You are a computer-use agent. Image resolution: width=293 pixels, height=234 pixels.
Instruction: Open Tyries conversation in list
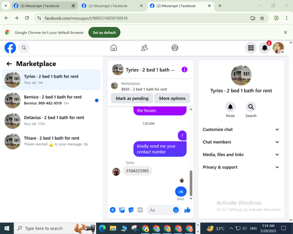point(52,80)
